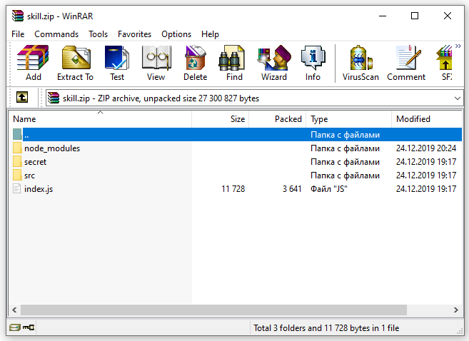Click the status bar total summary text
The image size is (469, 341).
[x=326, y=328]
